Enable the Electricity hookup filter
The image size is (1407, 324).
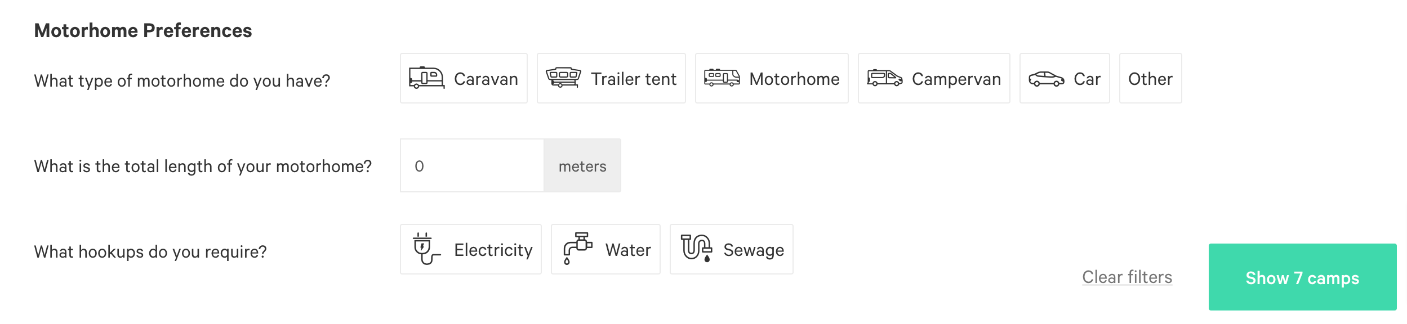tap(470, 249)
